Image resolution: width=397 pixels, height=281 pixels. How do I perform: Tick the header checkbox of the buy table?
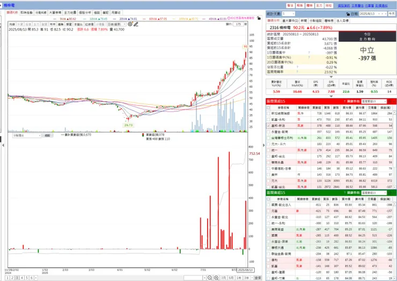click(x=268, y=108)
